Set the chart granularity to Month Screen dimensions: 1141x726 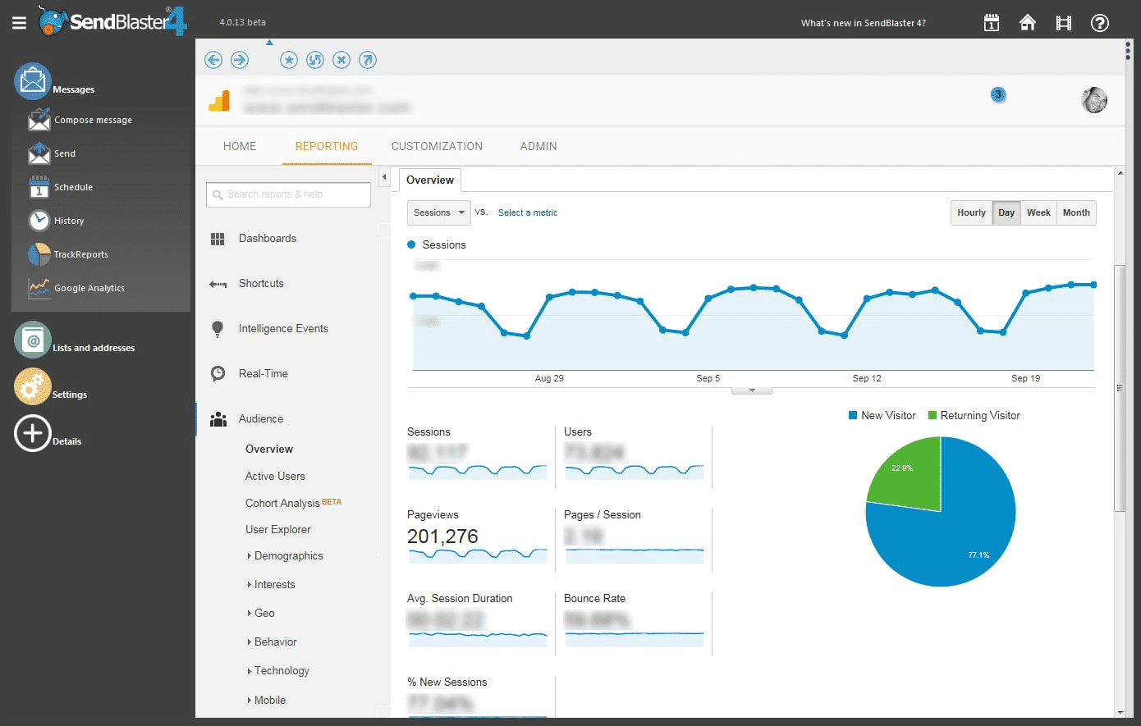[1076, 212]
